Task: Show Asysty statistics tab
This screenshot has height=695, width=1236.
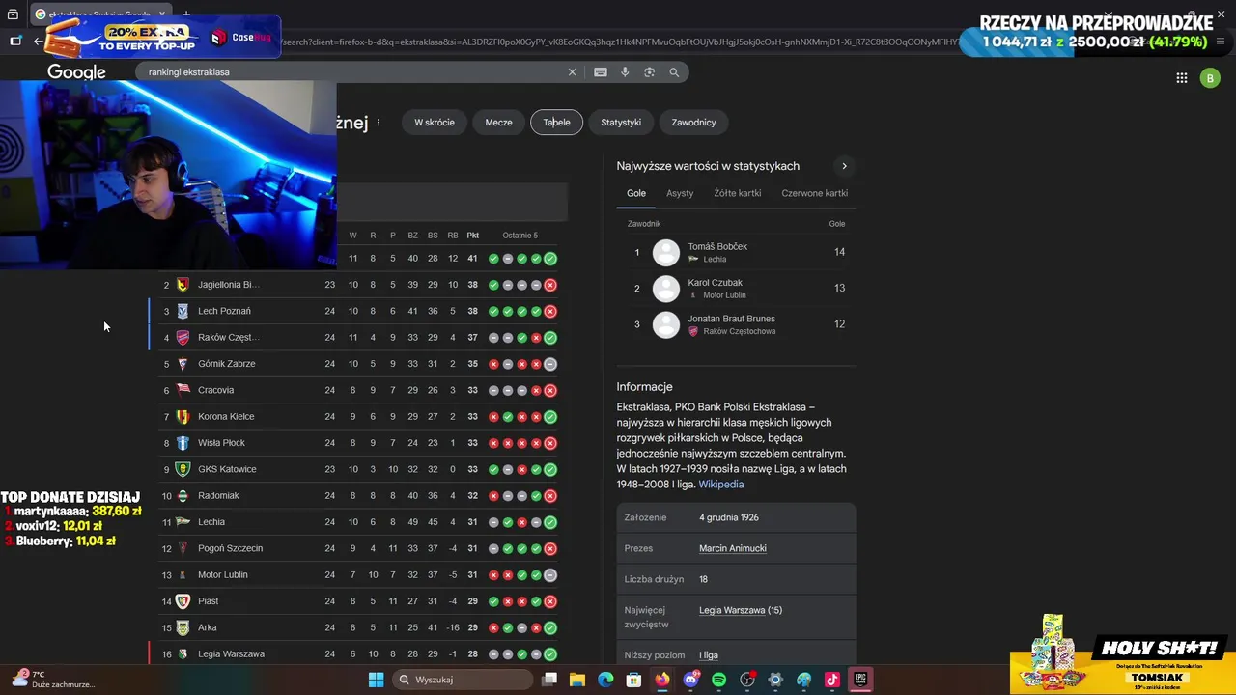Action: tap(680, 193)
